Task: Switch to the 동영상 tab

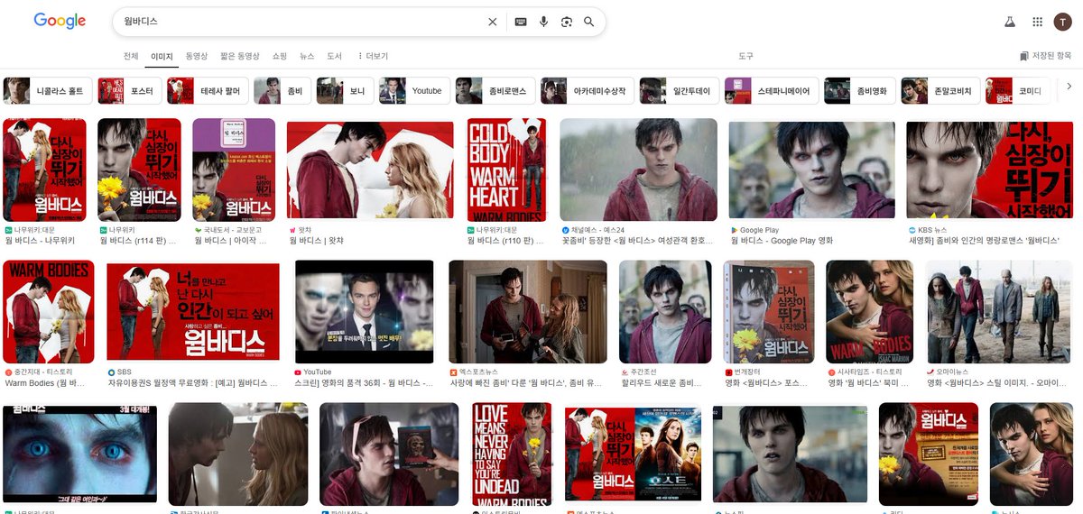Action: 197,56
